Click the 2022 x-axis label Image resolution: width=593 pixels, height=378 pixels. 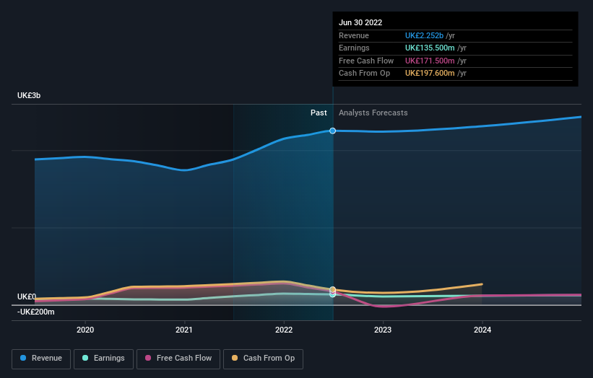(284, 330)
